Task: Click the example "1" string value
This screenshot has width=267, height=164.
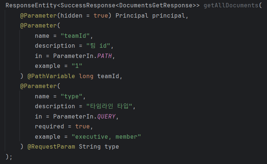Action: point(77,66)
